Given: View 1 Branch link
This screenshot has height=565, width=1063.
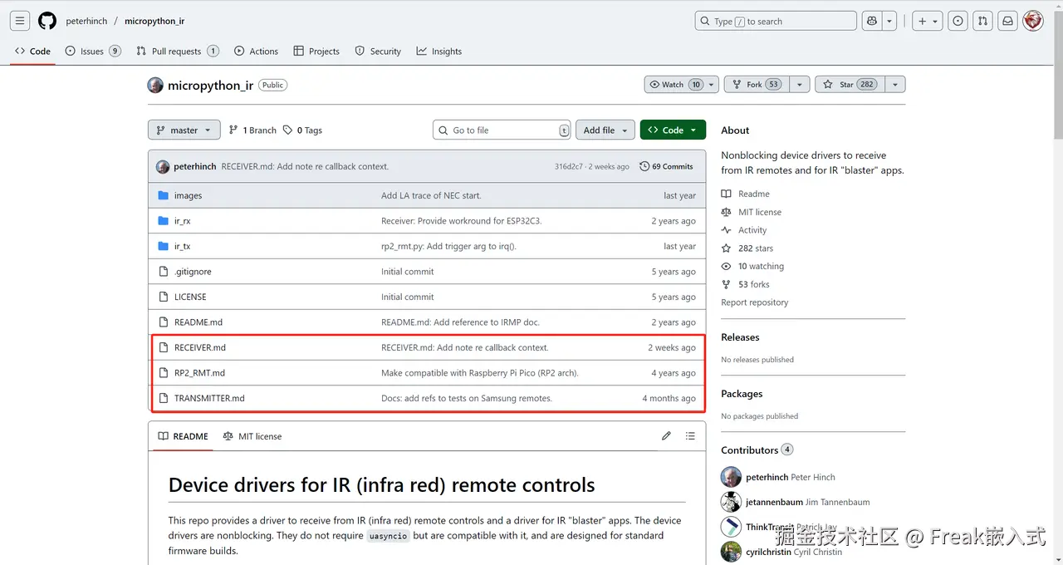Looking at the screenshot, I should tap(252, 130).
